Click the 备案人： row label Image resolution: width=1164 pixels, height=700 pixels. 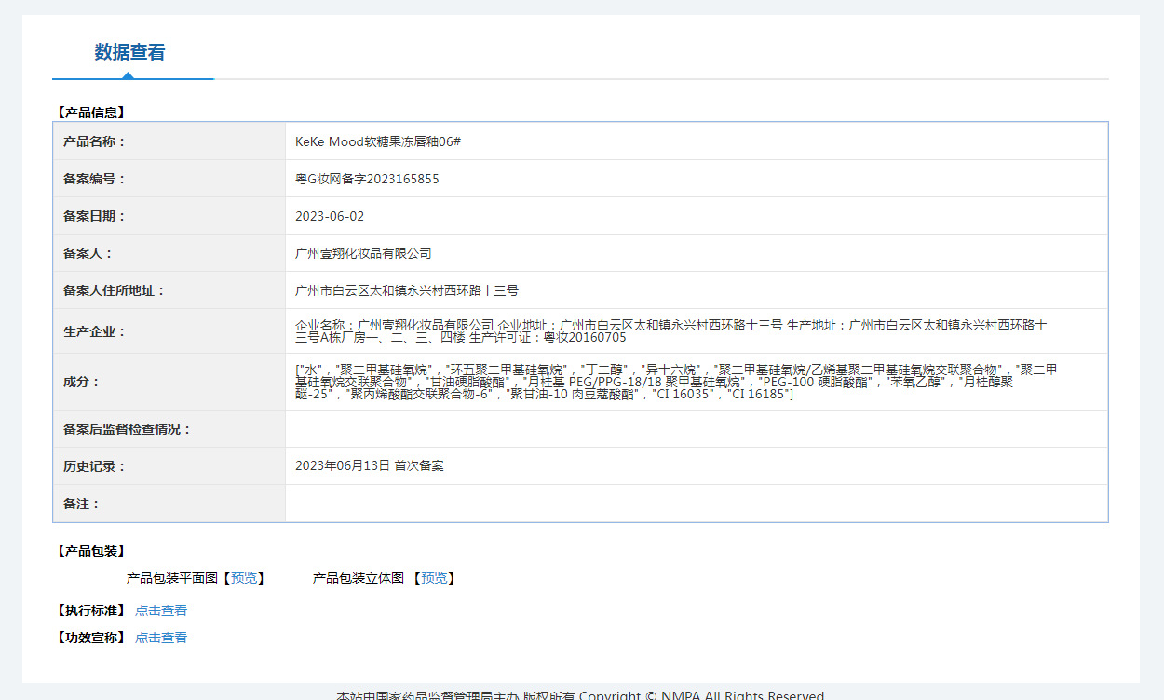(88, 253)
